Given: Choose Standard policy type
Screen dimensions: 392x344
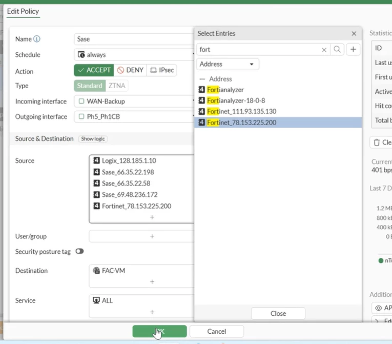Looking at the screenshot, I should coord(90,86).
